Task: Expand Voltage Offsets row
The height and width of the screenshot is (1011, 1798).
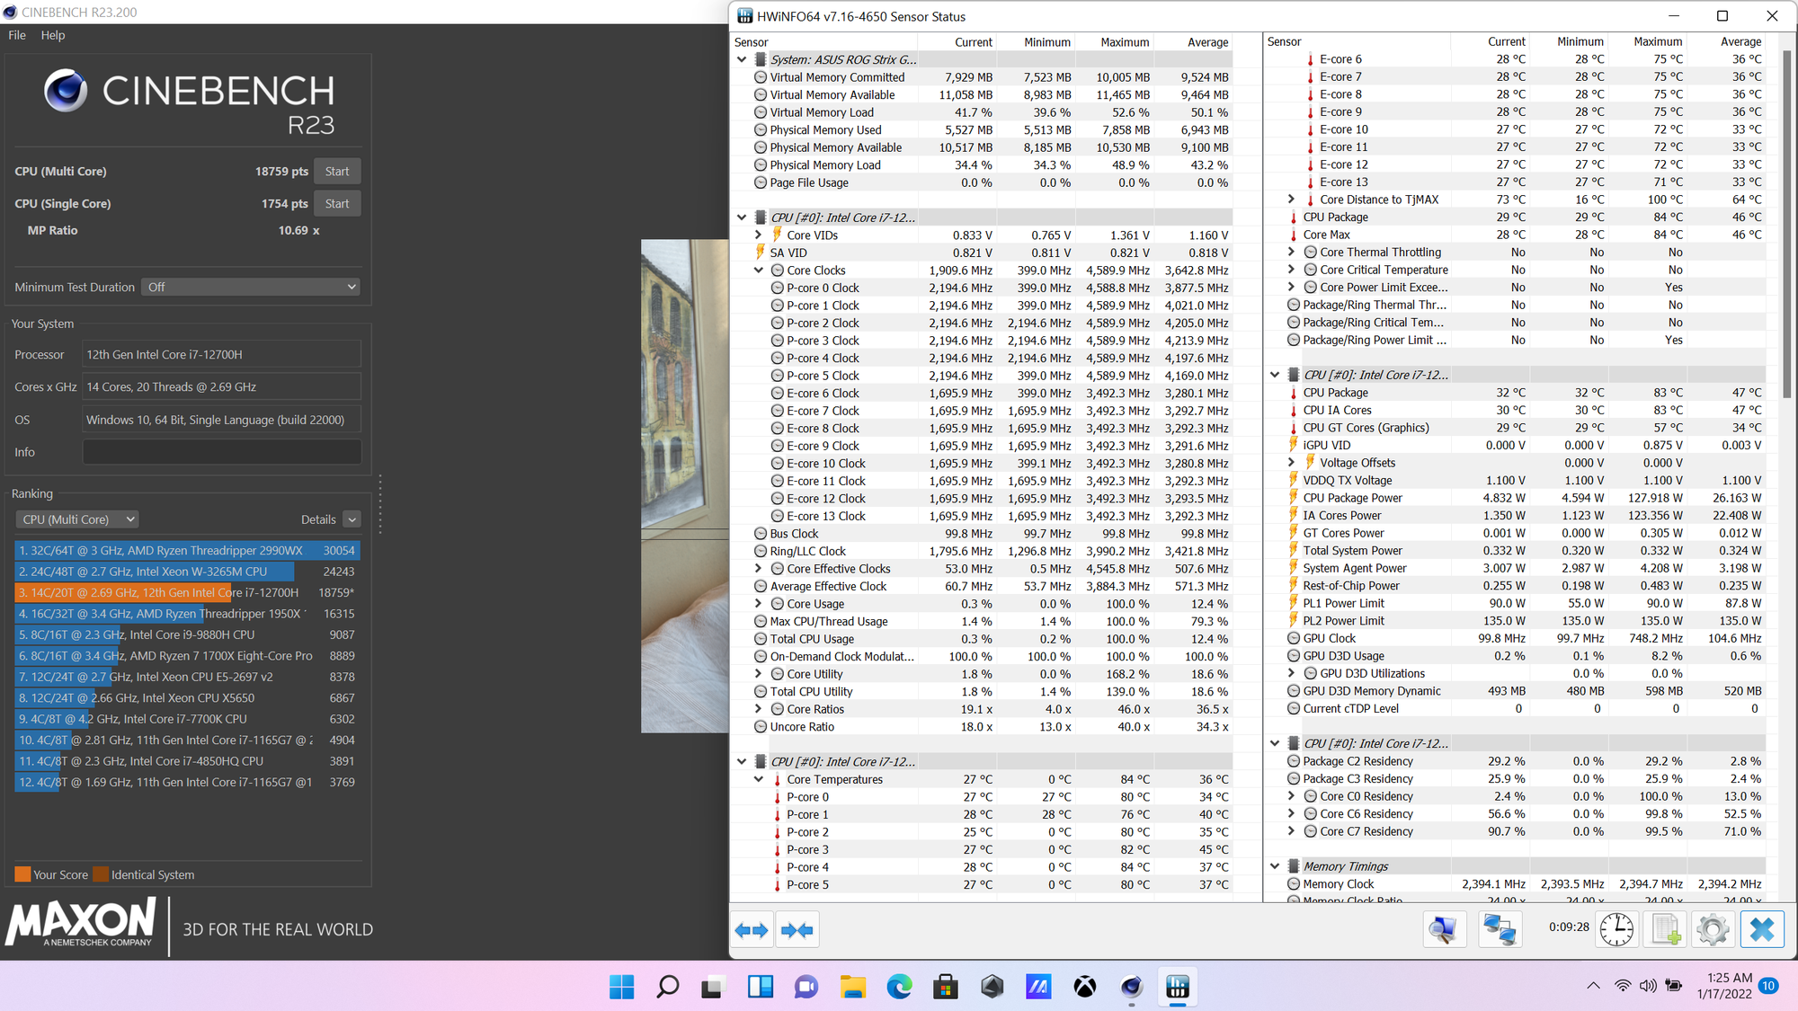Action: (x=1291, y=462)
